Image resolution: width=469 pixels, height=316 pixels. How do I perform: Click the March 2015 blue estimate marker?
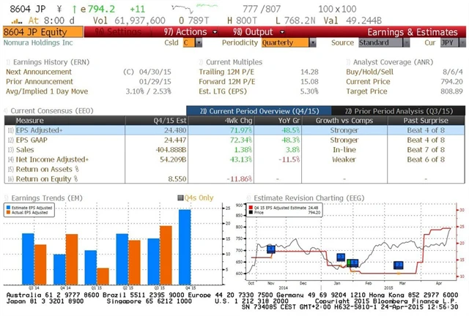pos(399,266)
